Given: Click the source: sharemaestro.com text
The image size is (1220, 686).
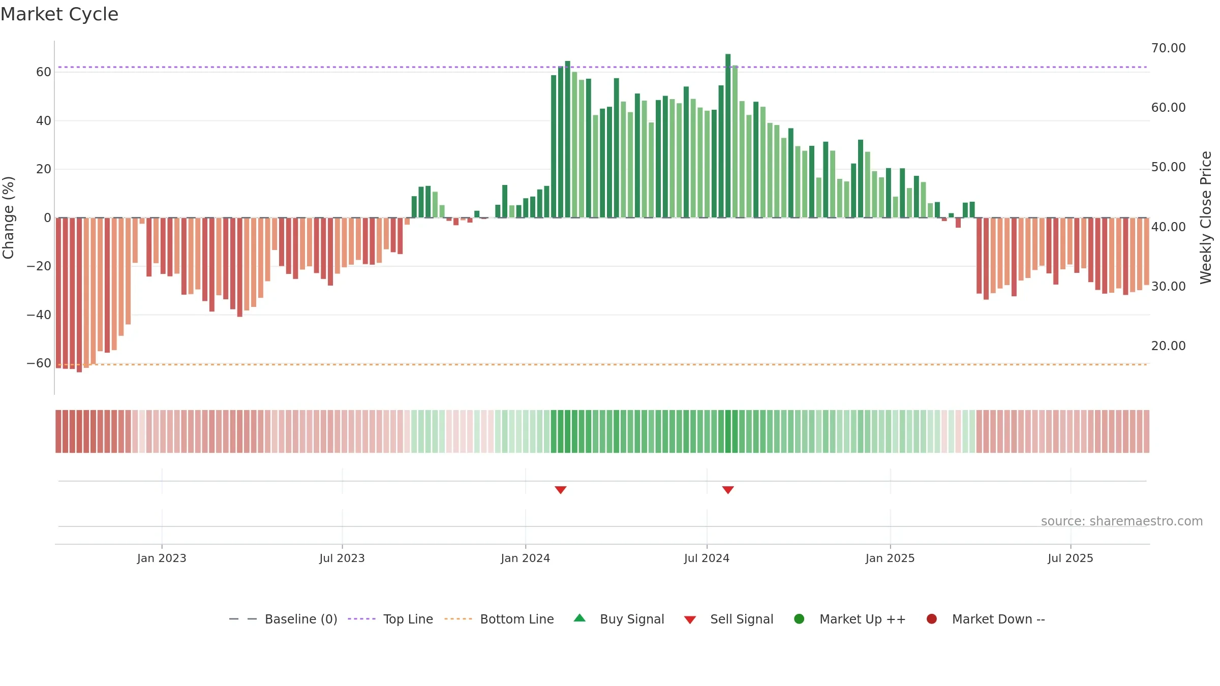Looking at the screenshot, I should 1122,521.
